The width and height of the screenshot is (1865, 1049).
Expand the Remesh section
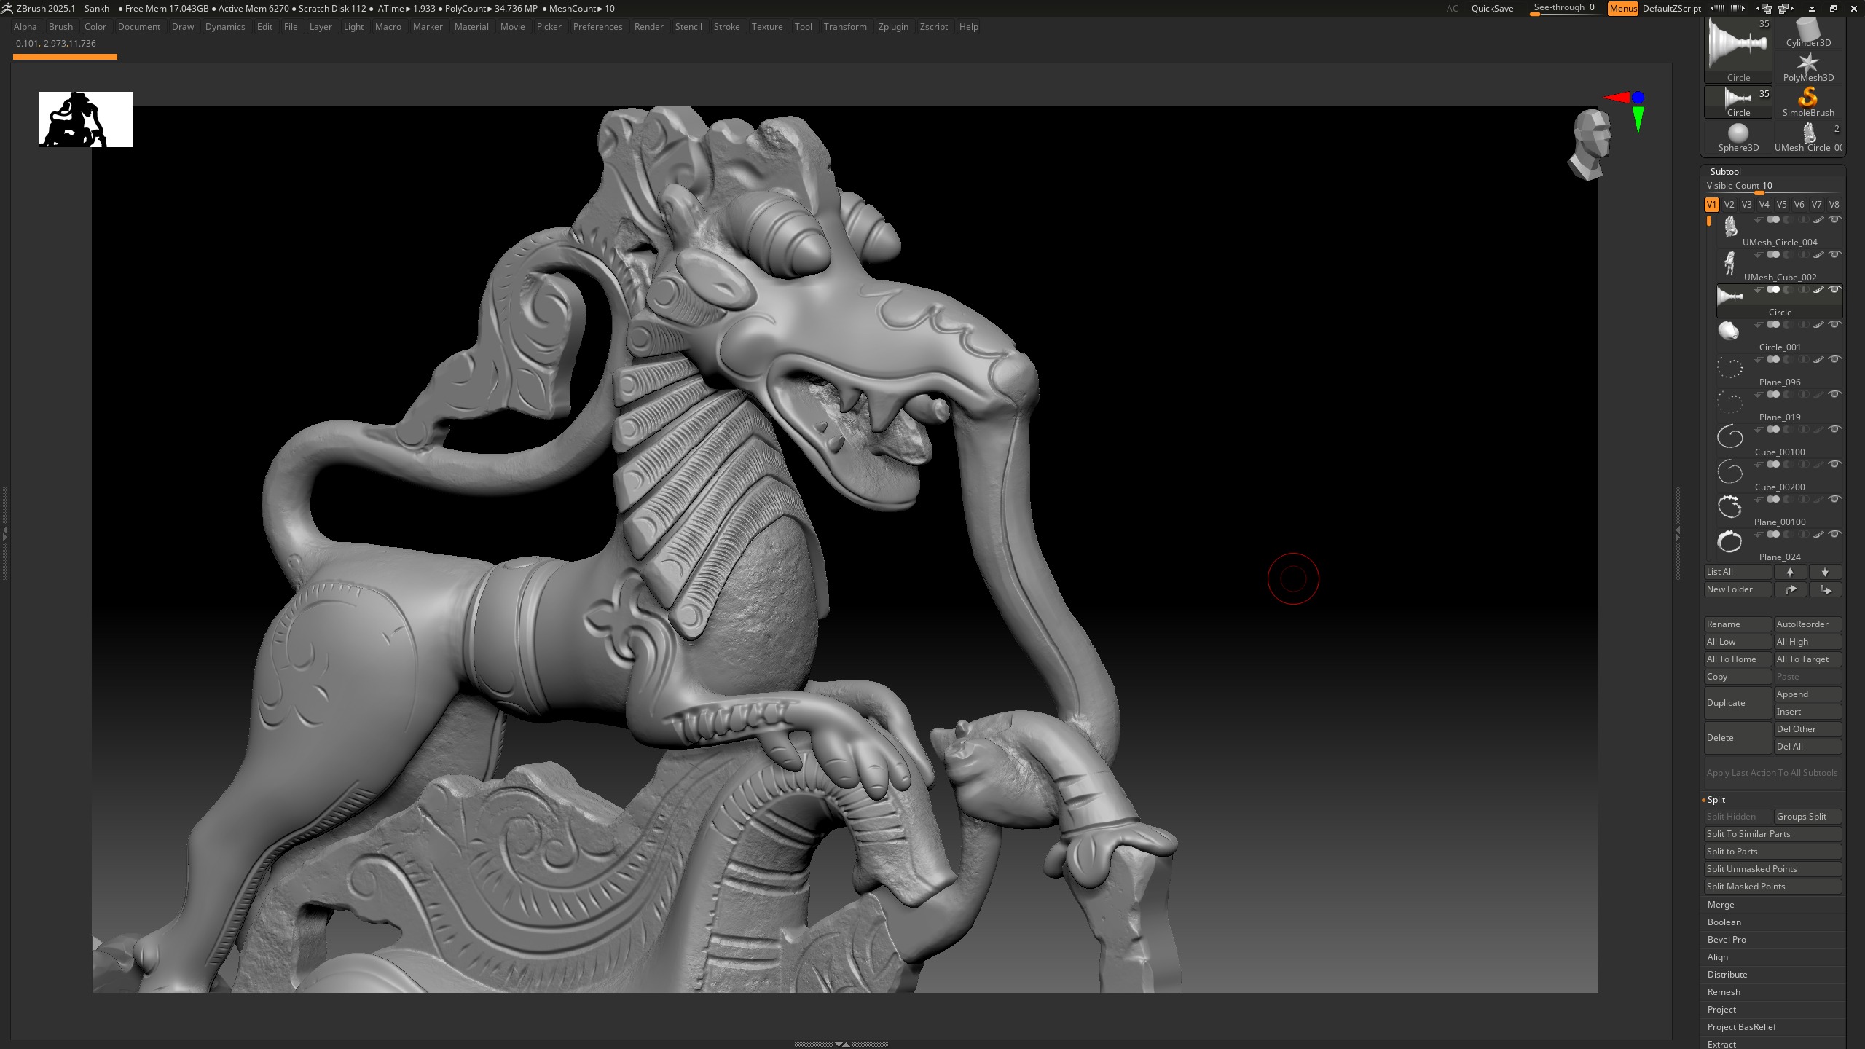pyautogui.click(x=1724, y=992)
